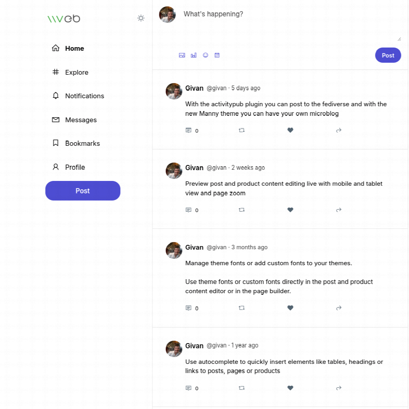This screenshot has width=409, height=409.
Task: Click the schedule calendar icon in composer
Action: pos(217,55)
